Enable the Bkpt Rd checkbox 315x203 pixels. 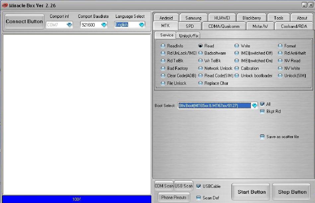click(x=262, y=111)
